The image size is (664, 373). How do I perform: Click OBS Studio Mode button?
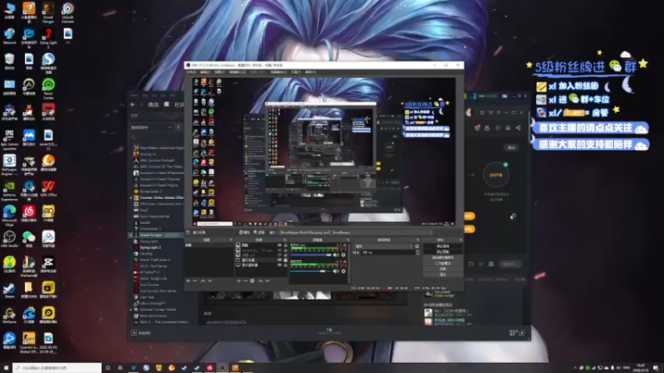(x=443, y=263)
